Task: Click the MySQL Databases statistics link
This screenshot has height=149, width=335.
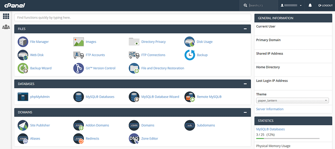Action: click(270, 129)
